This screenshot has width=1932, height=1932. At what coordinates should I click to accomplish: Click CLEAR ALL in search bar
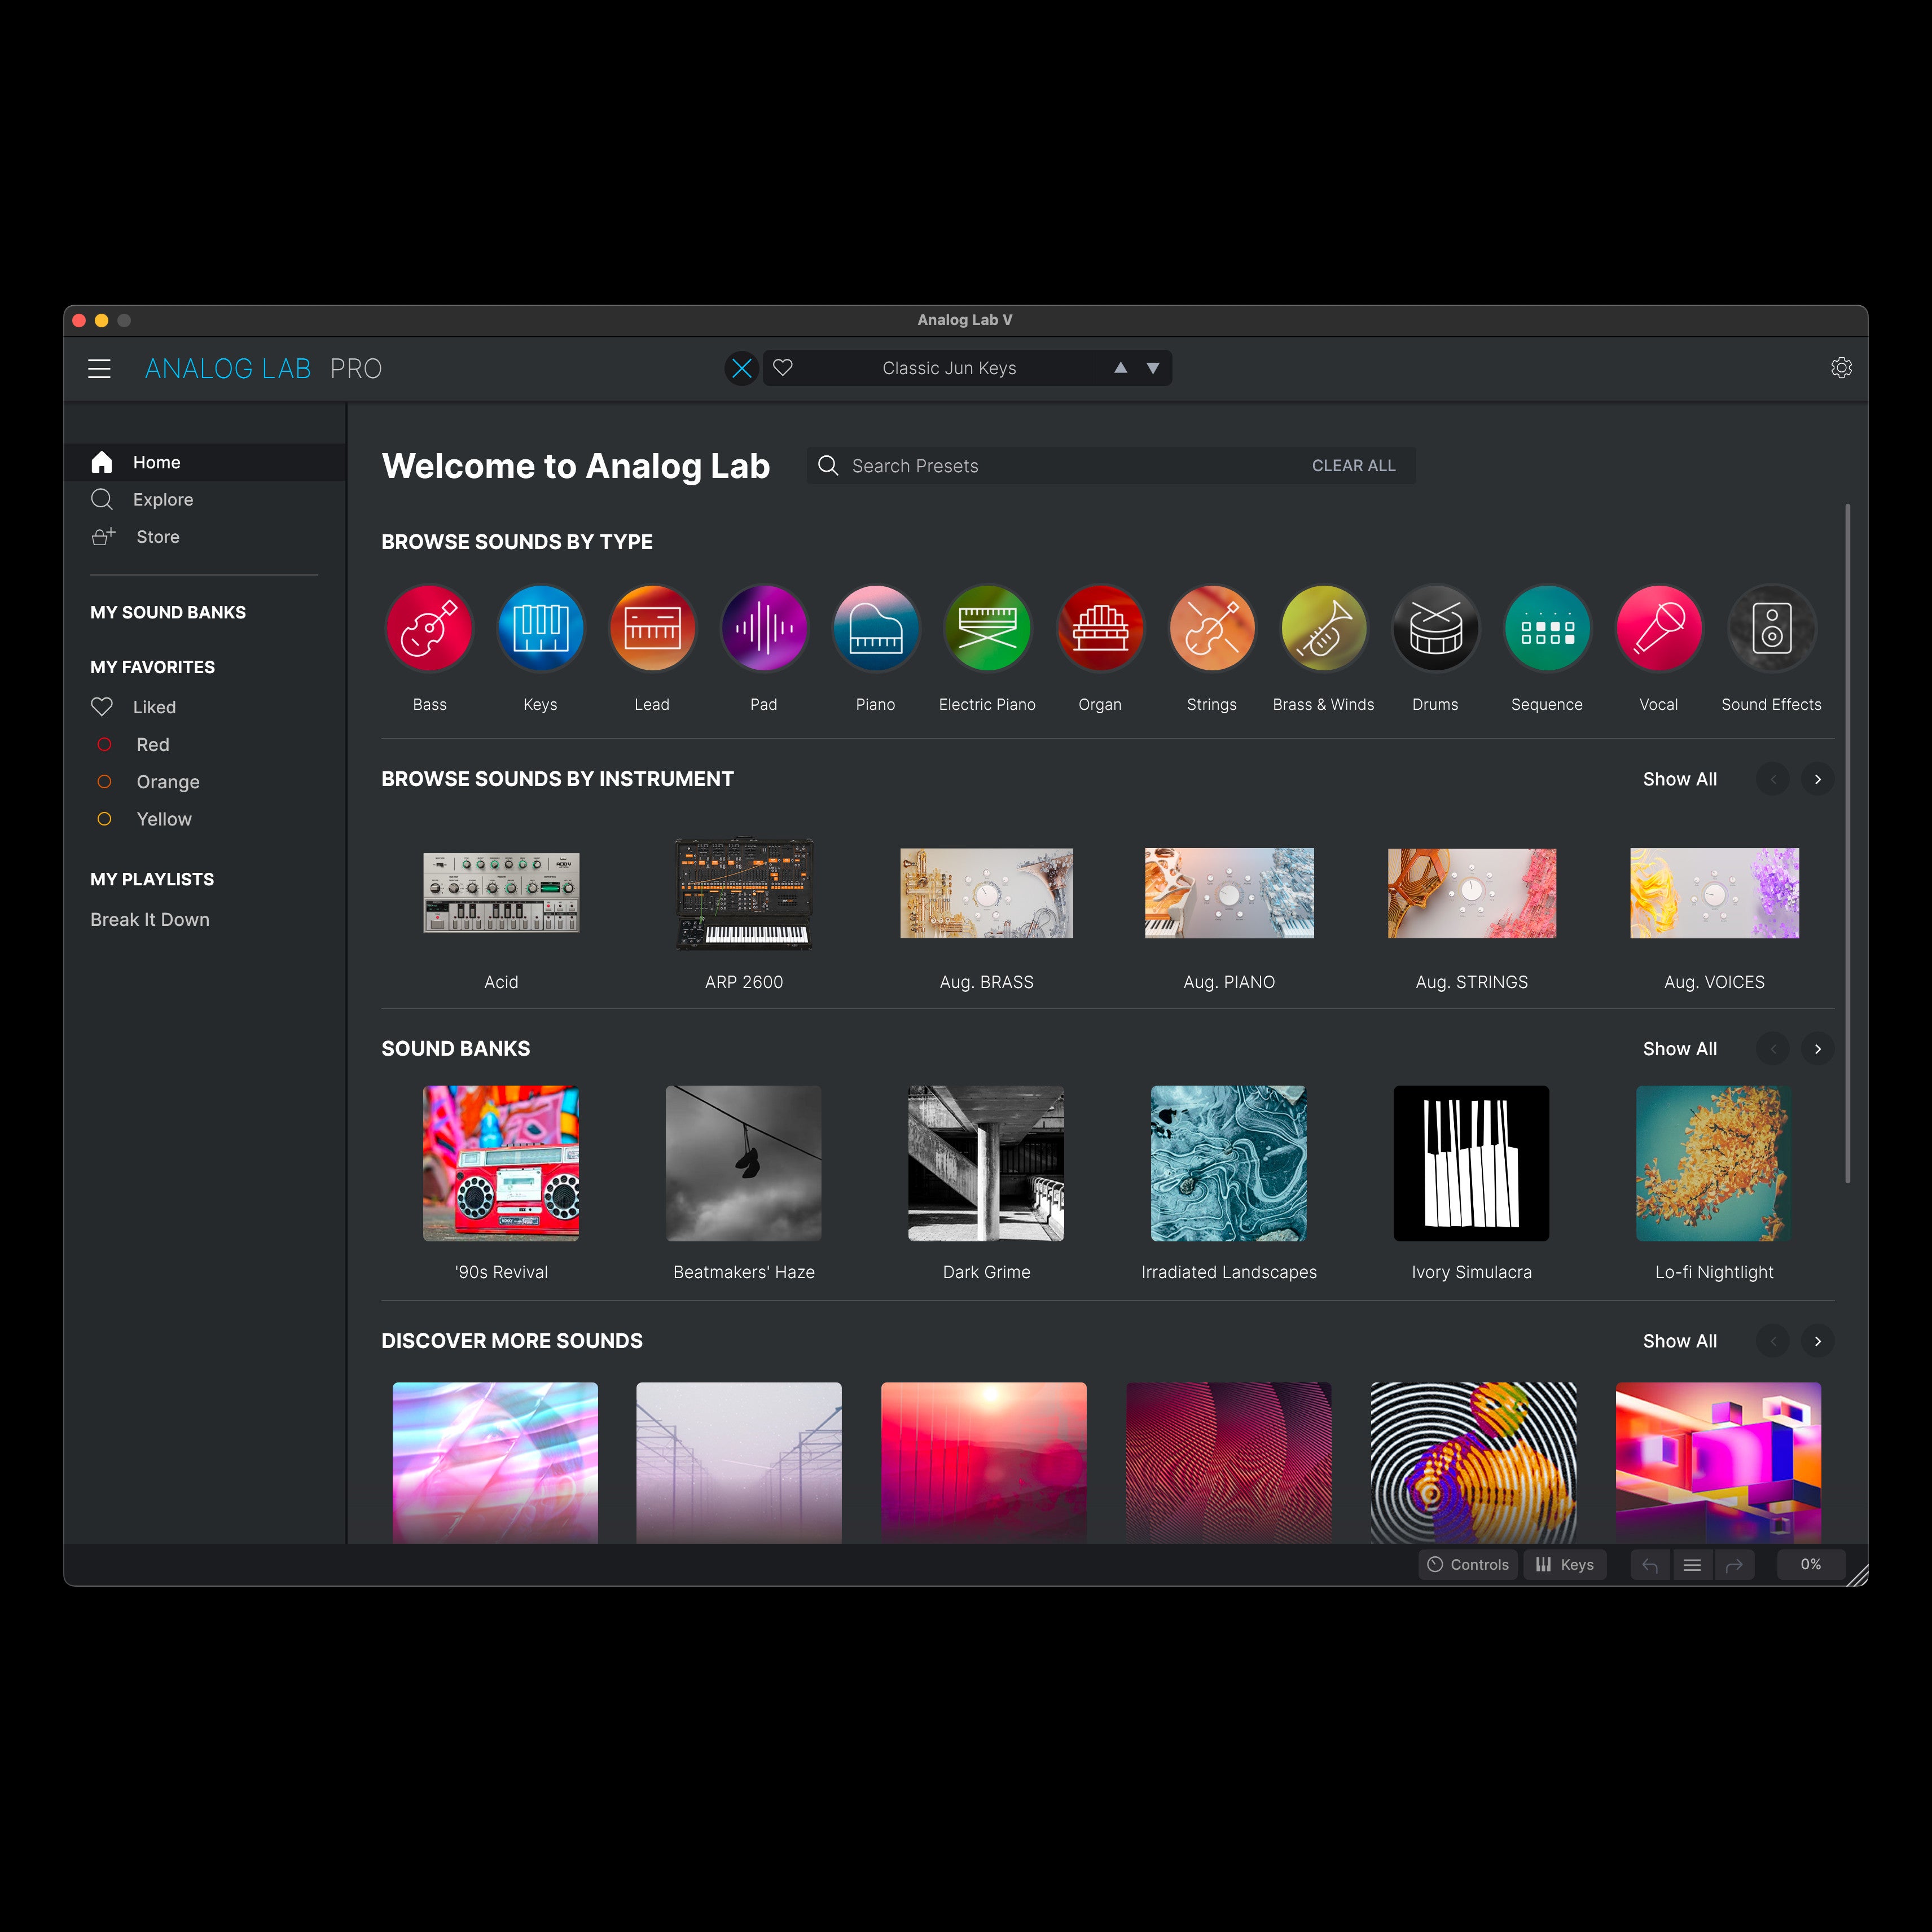click(x=1354, y=466)
